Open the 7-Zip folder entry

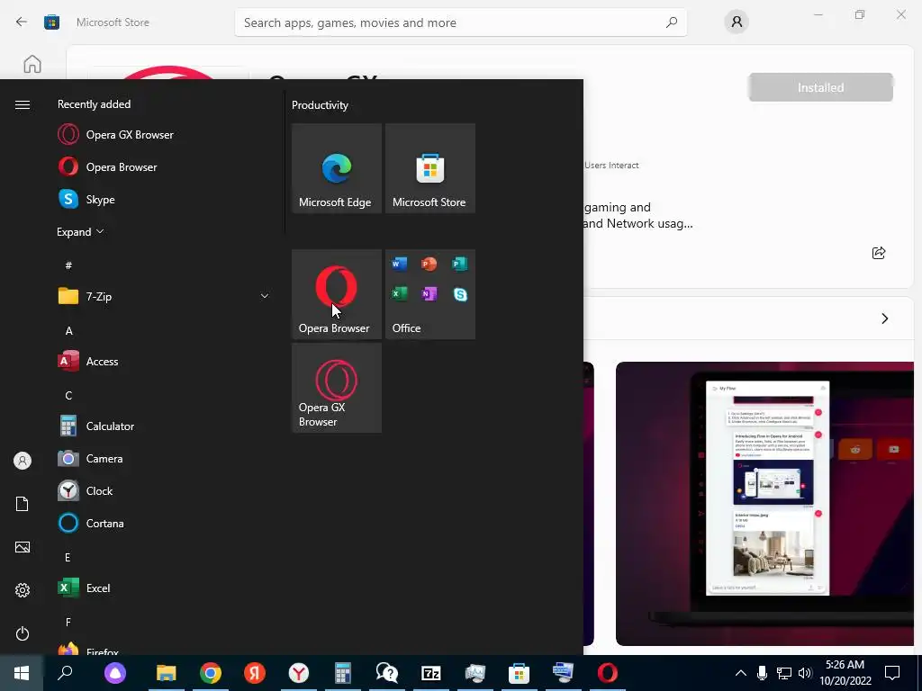[x=164, y=296]
